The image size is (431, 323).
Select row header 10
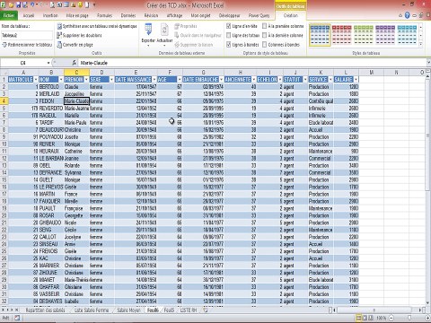point(4,144)
